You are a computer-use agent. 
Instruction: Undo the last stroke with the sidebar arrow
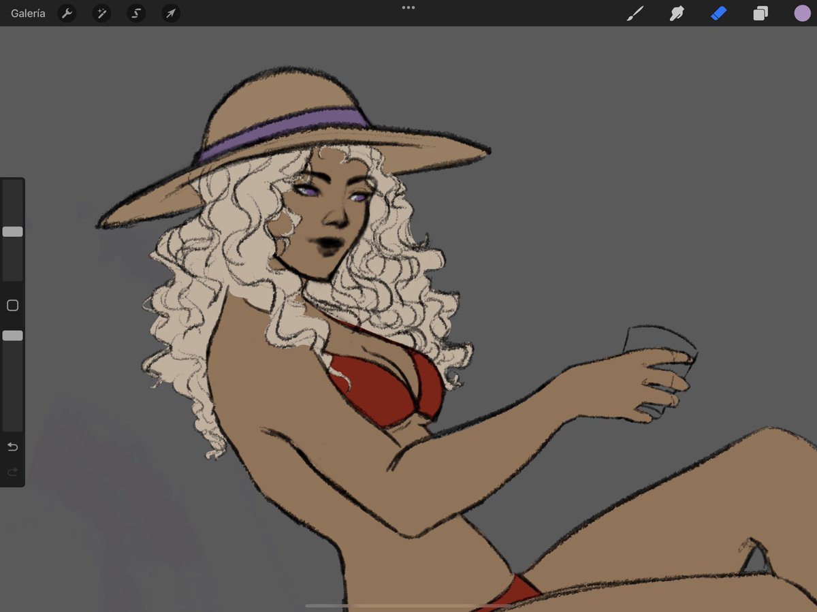(12, 447)
